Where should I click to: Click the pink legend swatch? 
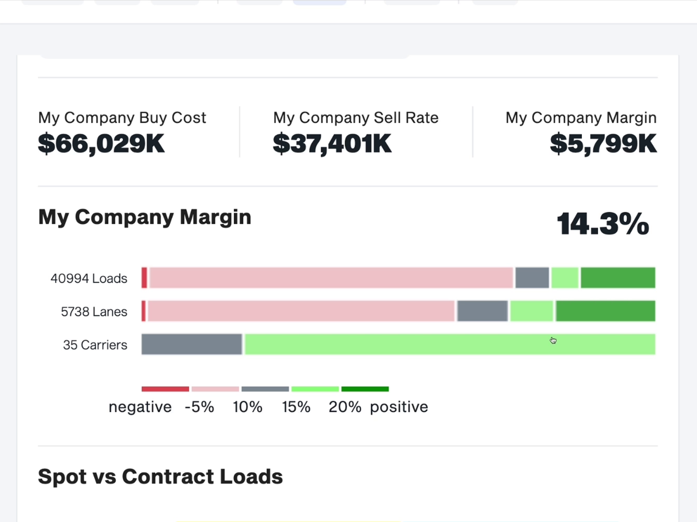click(215, 389)
